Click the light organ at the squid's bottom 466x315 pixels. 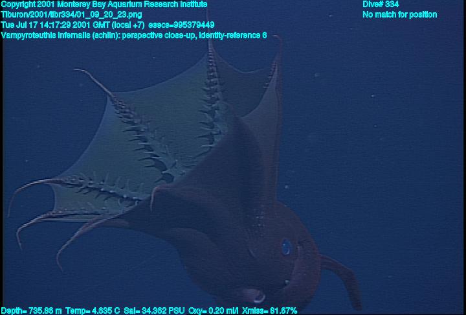(x=256, y=296)
